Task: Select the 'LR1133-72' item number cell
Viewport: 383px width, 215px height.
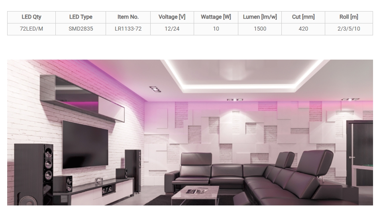Action: click(128, 29)
